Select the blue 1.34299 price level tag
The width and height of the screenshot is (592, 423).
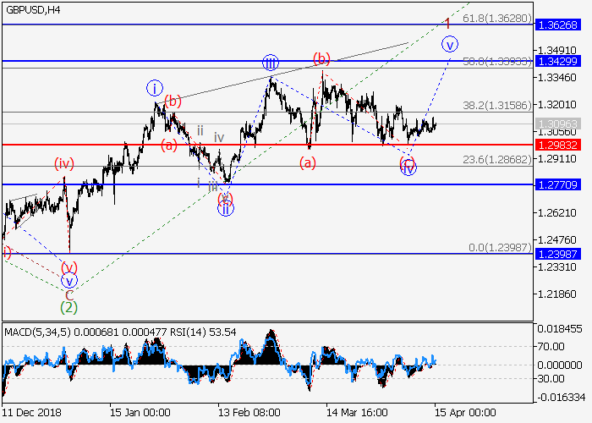click(x=558, y=61)
